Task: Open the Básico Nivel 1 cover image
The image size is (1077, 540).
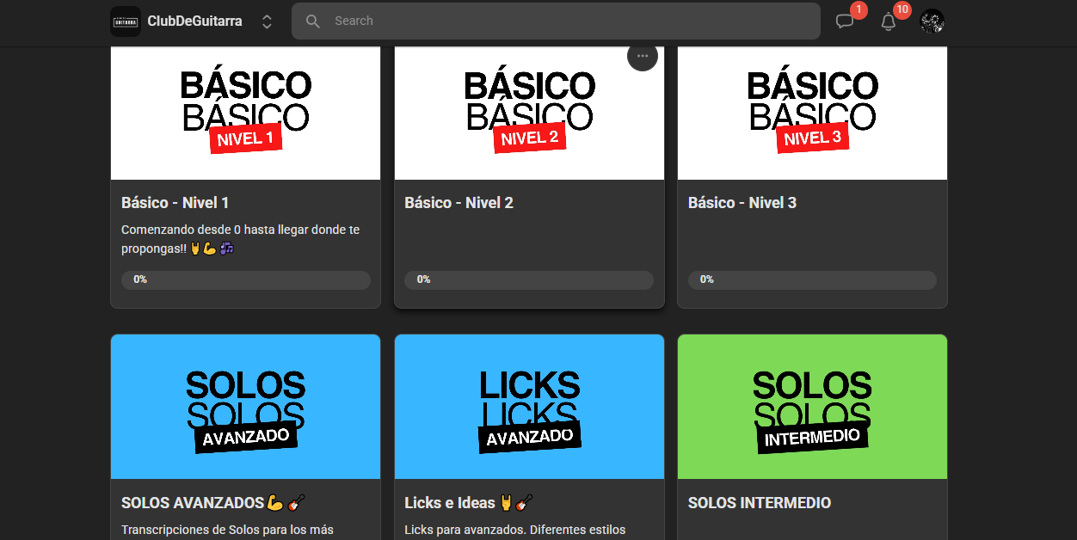Action: click(245, 113)
